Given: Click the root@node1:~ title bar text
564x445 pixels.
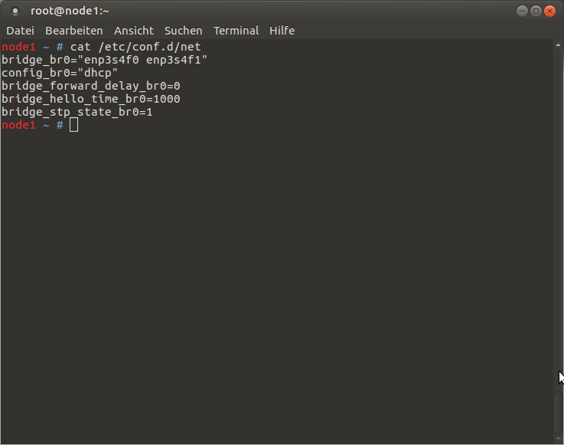Looking at the screenshot, I should tap(70, 11).
